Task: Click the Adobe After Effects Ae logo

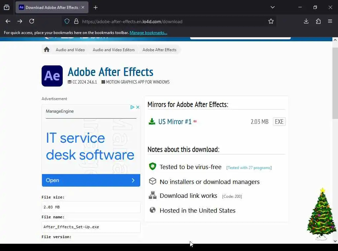Action: (x=52, y=76)
